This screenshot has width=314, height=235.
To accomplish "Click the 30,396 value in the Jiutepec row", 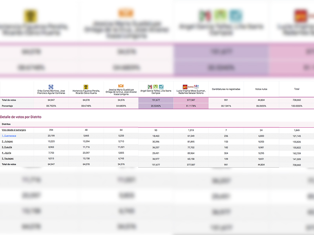I will coord(156,142).
